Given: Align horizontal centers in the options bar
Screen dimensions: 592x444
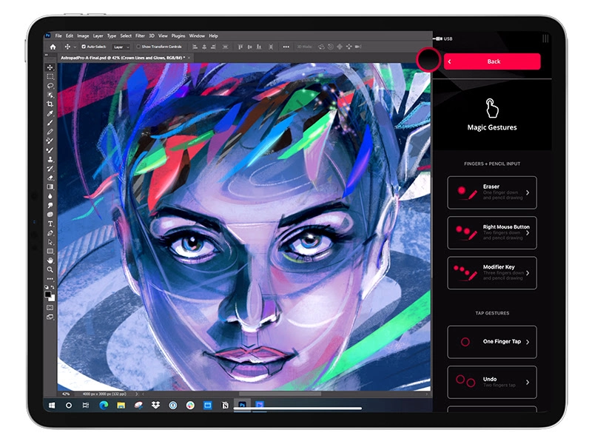Looking at the screenshot, I should (x=204, y=47).
